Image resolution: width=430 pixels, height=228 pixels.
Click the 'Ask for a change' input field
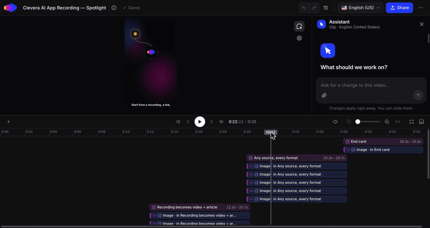(x=371, y=85)
